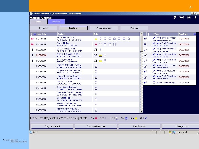Sort left list by the Due Date column header
The image size is (199, 149).
point(47,34)
